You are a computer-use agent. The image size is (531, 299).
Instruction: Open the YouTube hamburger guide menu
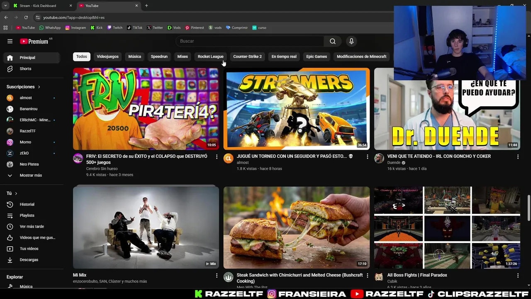pos(10,41)
